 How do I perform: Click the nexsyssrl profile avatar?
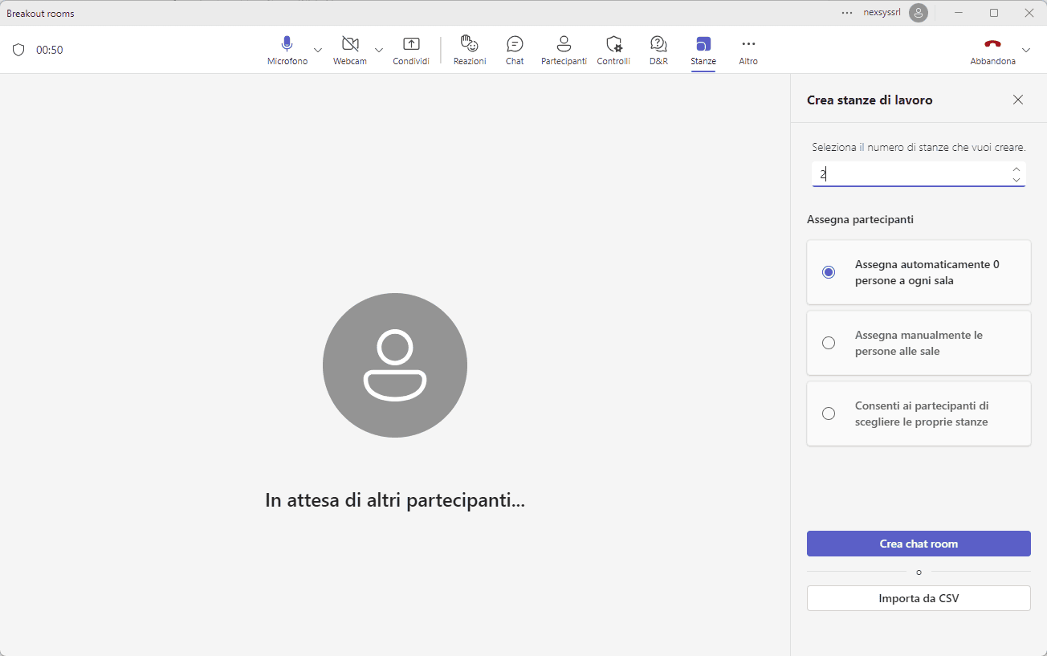point(919,13)
